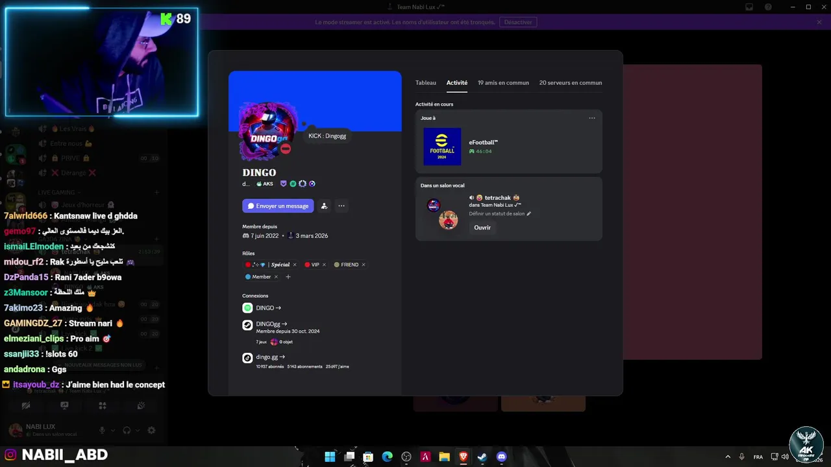Click the AKS server tag badge
This screenshot has width=831, height=467.
265,184
